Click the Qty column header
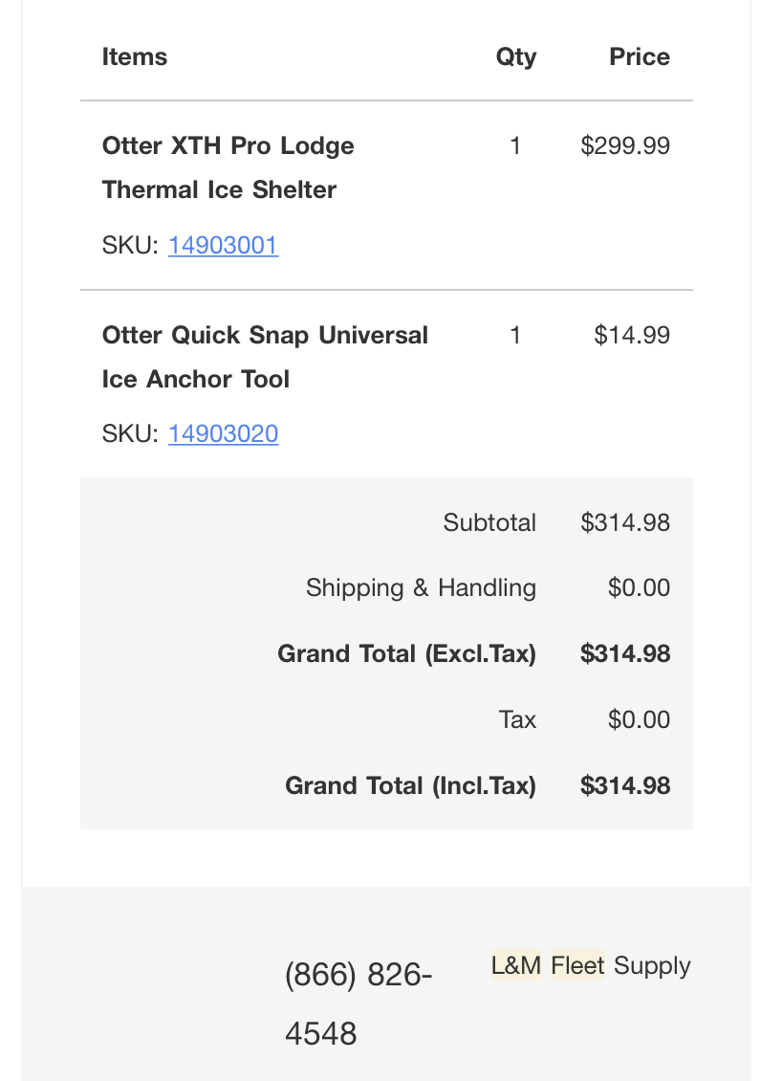 (516, 56)
